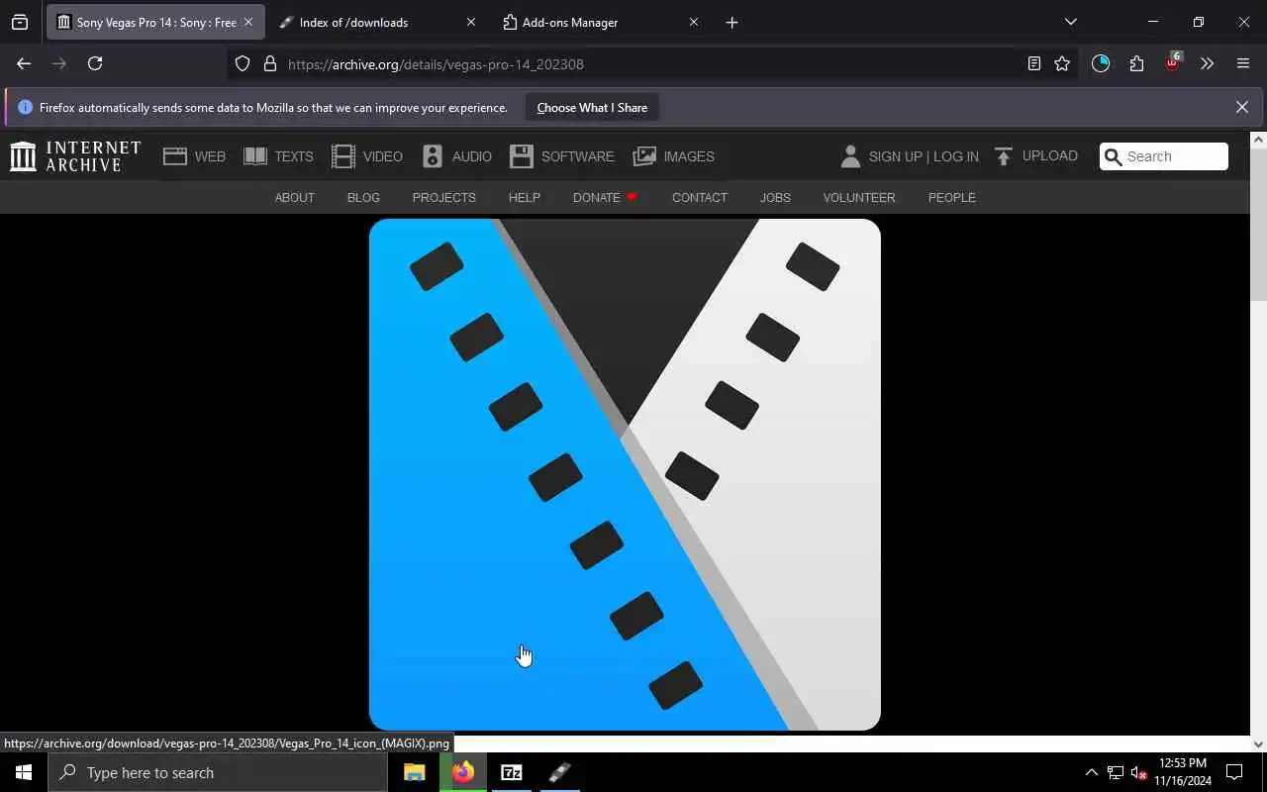
Task: Open JOBS page link
Action: click(x=775, y=197)
